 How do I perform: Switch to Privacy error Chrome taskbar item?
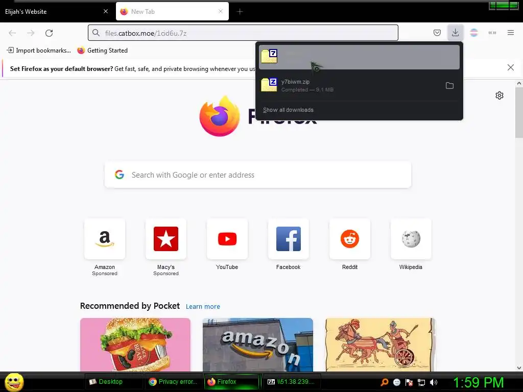pyautogui.click(x=174, y=382)
